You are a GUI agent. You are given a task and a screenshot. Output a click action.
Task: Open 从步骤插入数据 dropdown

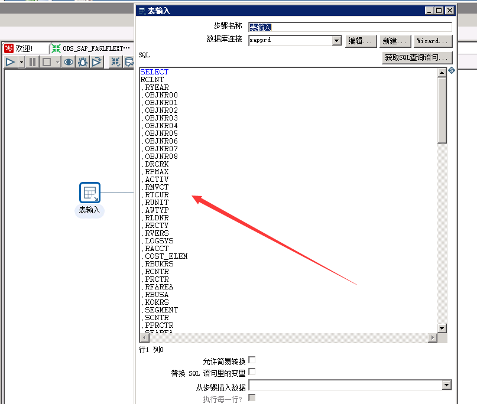point(446,385)
